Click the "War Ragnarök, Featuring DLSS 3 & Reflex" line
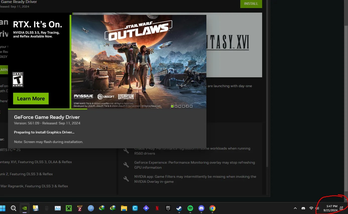The image size is (348, 214). tap(34, 186)
